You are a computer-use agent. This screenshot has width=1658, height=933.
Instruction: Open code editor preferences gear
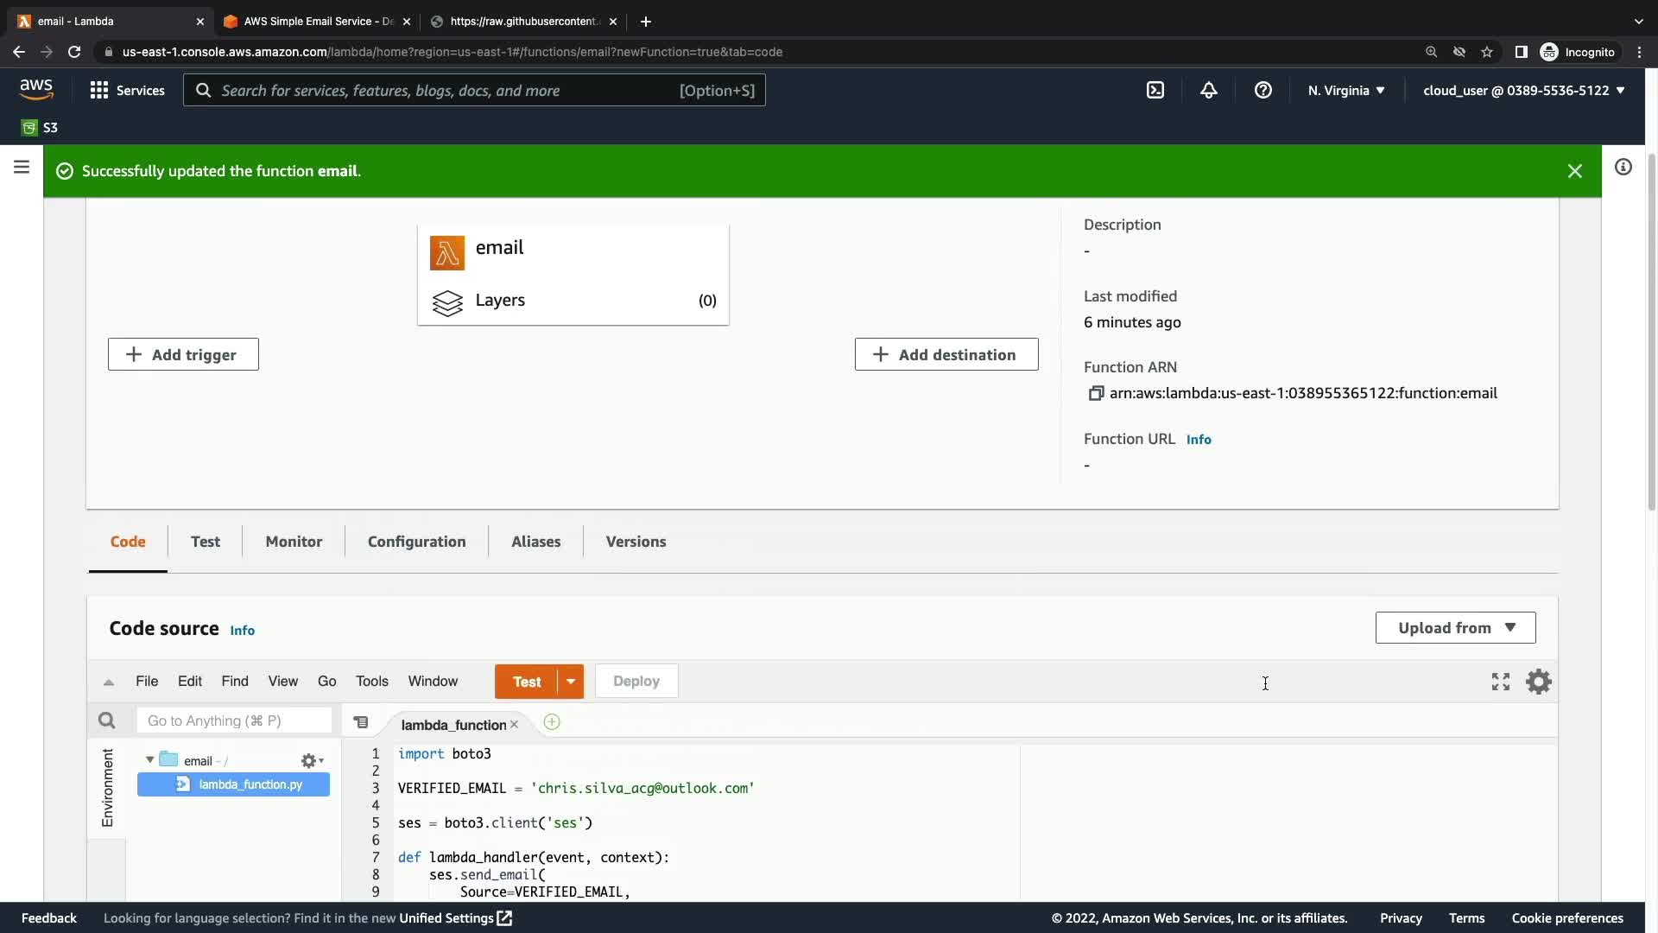coord(1539,682)
